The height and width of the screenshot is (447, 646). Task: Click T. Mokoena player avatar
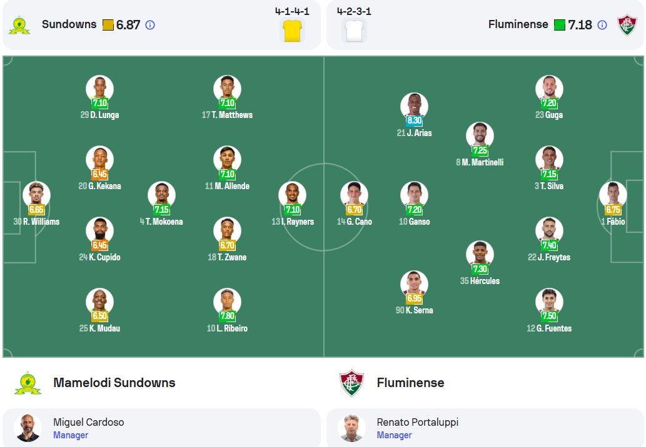click(x=161, y=195)
